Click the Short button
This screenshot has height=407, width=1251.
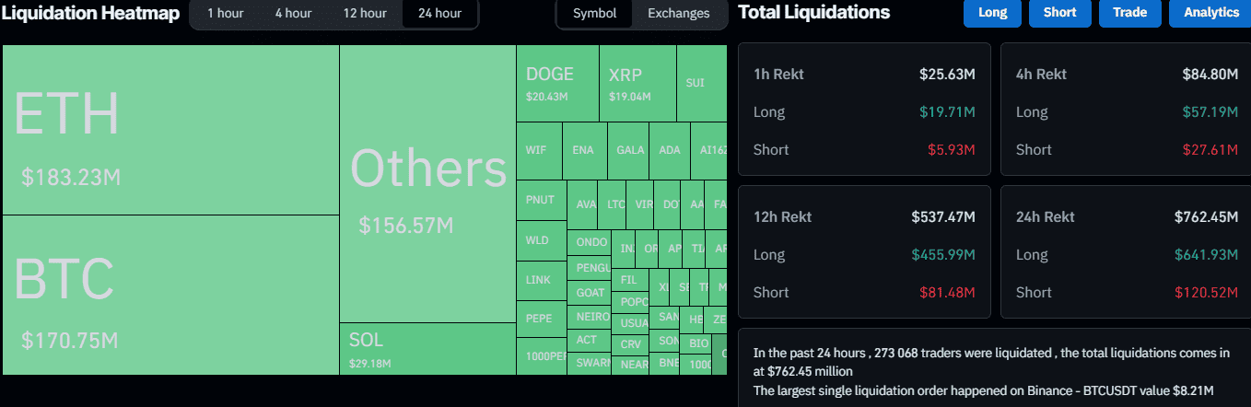tap(1060, 13)
